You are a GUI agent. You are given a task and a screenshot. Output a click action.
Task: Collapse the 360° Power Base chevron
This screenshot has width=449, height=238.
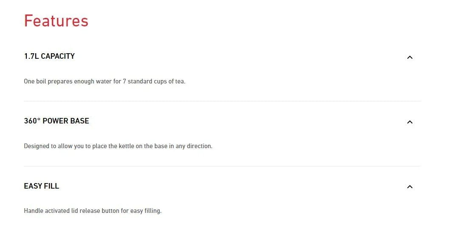coord(409,122)
